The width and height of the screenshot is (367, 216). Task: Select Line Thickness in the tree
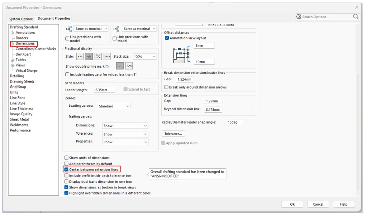coord(22,109)
